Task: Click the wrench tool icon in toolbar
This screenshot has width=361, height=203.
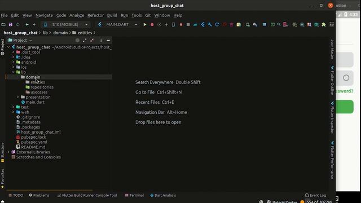Action: click(210, 24)
